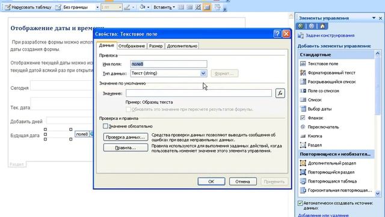This screenshot has width=385, height=217.
Task: Click the highlighted table layout icon in toolbar
Action: click(207, 7)
